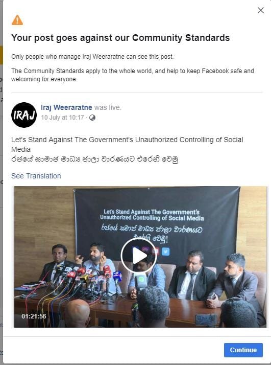The width and height of the screenshot is (271, 365).
Task: Click the Twitter icon on the banner
Action: (x=165, y=252)
